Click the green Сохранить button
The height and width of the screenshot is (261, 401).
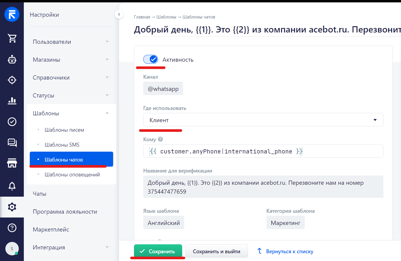click(158, 251)
